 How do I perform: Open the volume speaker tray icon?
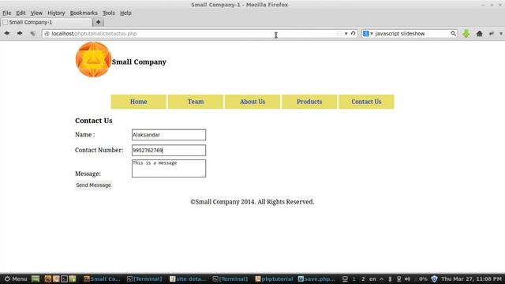click(407, 278)
